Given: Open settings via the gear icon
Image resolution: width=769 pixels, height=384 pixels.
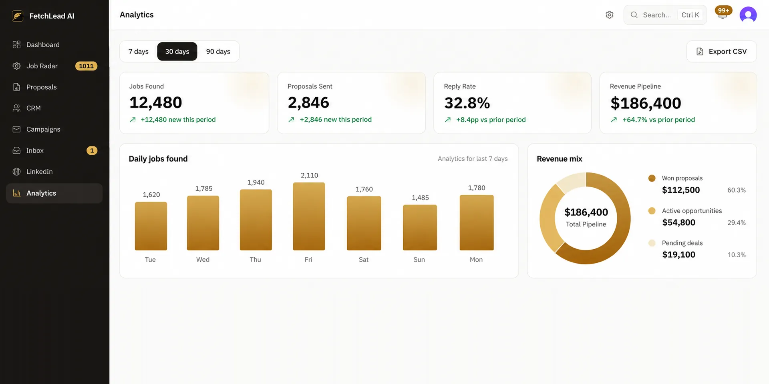Looking at the screenshot, I should pos(609,15).
